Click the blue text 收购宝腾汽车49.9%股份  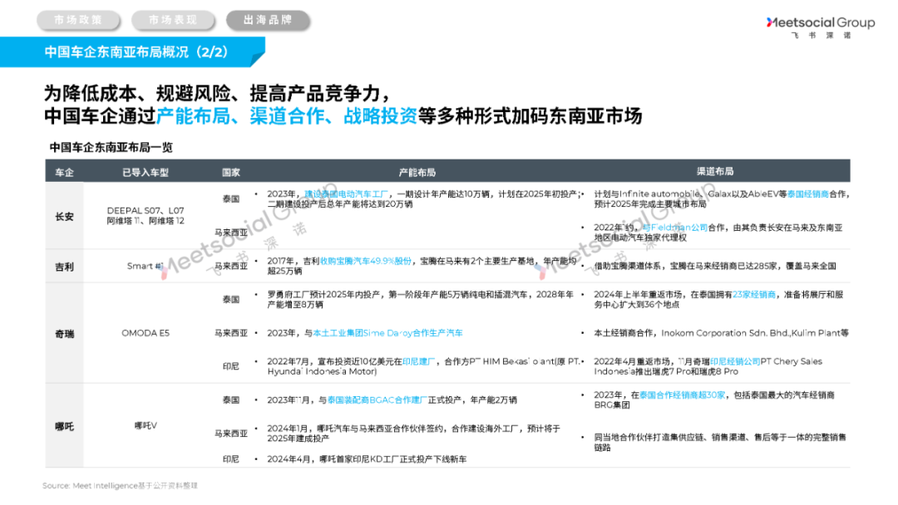click(x=365, y=261)
